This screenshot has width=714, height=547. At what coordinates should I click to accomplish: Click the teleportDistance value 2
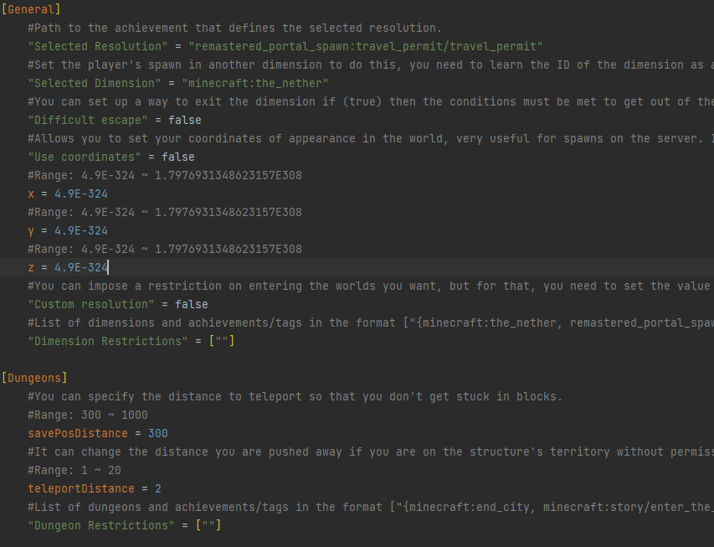pos(157,488)
